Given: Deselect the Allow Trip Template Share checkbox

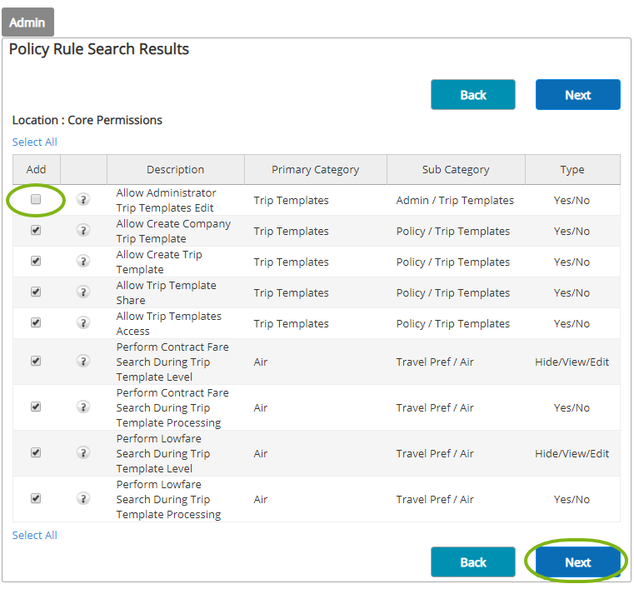Looking at the screenshot, I should (36, 292).
